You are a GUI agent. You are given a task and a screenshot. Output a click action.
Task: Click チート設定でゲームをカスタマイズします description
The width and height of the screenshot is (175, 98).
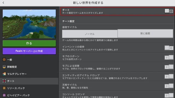[x=83, y=13]
